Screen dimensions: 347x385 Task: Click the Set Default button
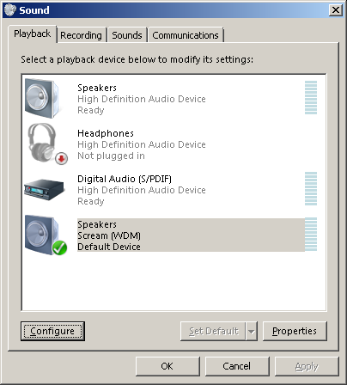213,332
